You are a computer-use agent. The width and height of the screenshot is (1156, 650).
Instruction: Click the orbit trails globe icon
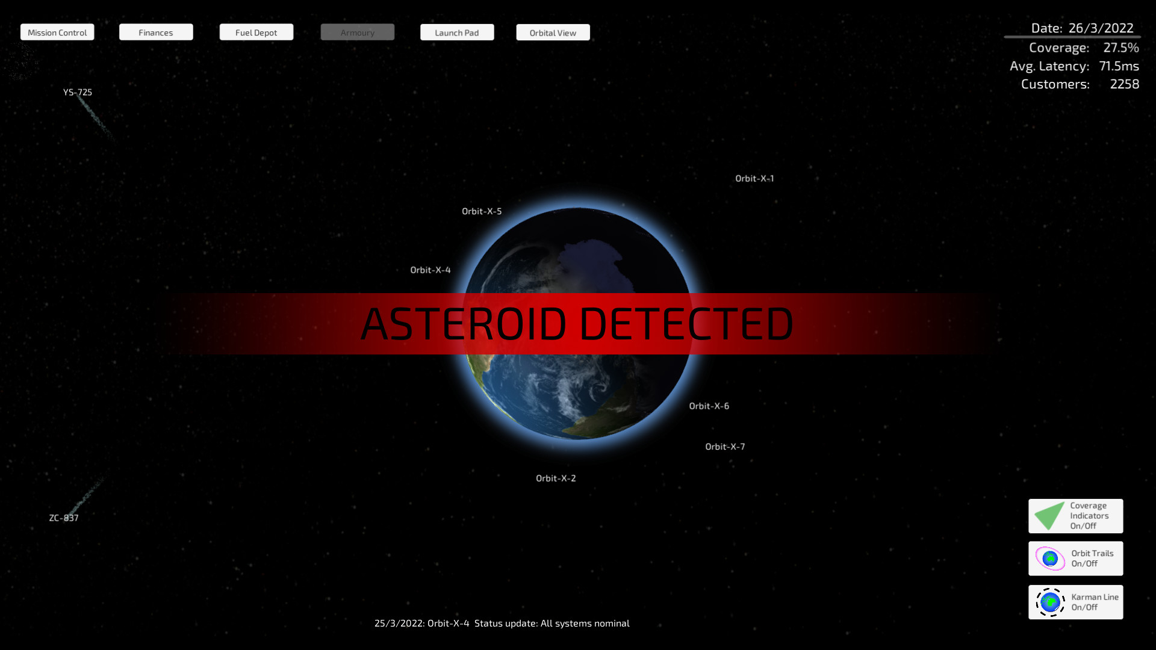pos(1049,558)
